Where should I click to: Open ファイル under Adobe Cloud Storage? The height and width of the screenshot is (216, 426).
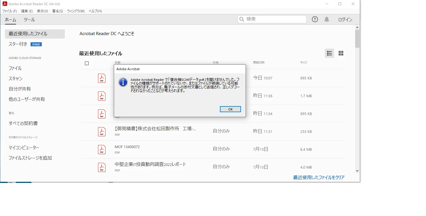[x=15, y=68]
